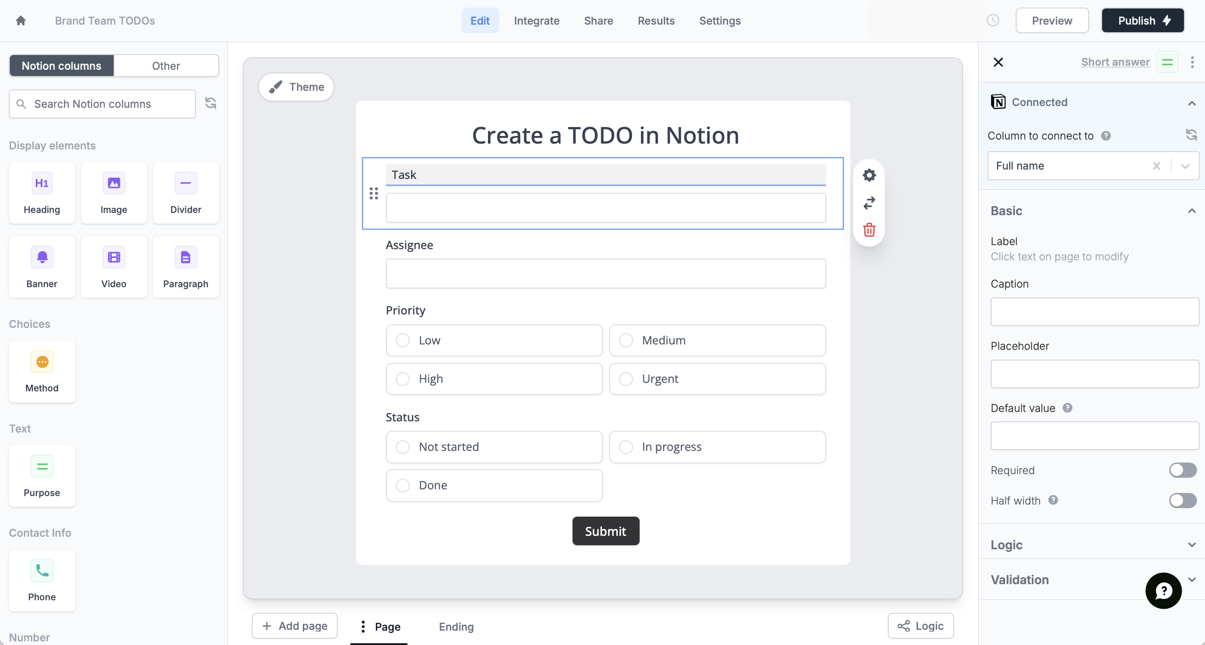Add a Banner display element

point(41,267)
